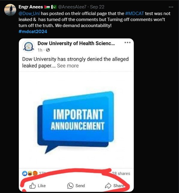Click the WhatsApp Send icon
179x193 pixels.
(x=70, y=185)
